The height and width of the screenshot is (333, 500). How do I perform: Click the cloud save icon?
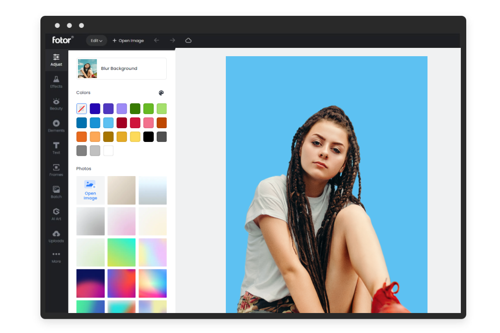(x=188, y=40)
